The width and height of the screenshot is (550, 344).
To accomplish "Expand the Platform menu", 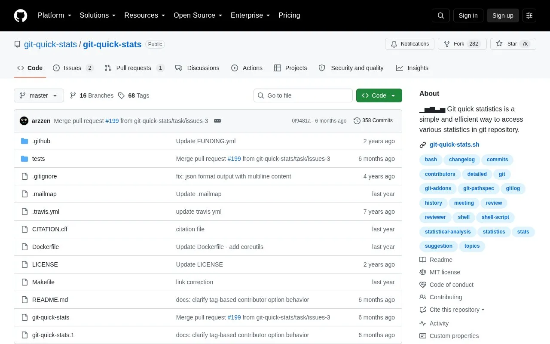I will tap(55, 15).
